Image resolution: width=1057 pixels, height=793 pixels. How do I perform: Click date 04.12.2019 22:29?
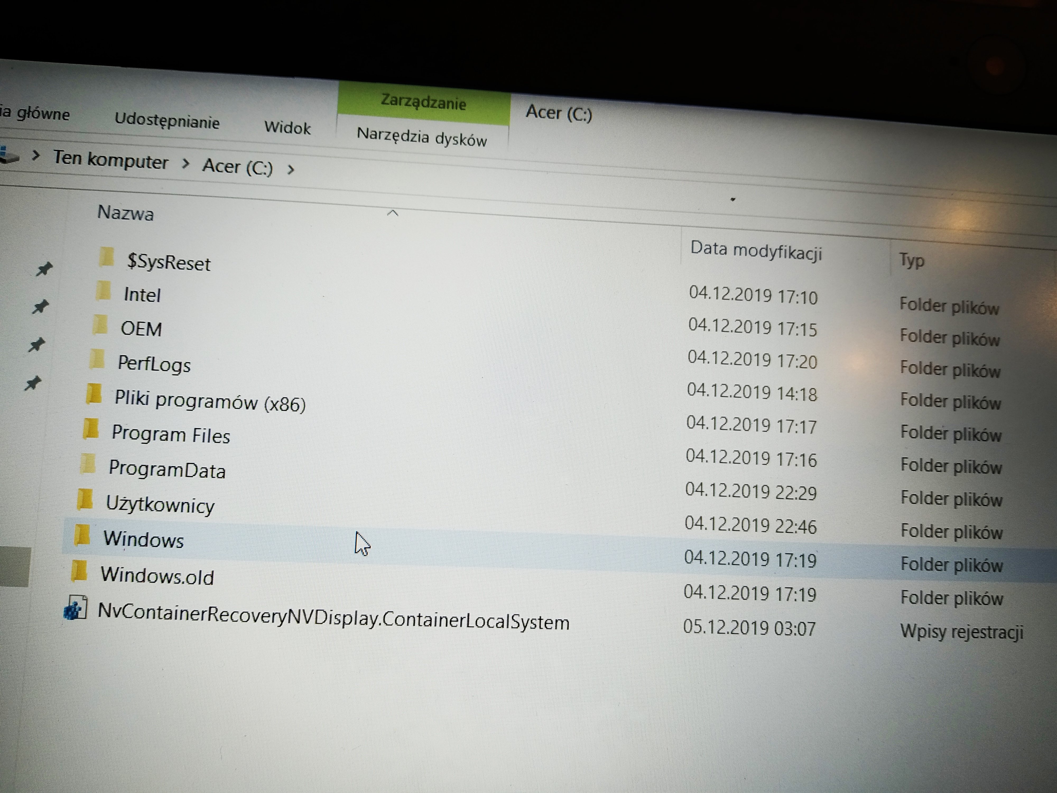pos(751,491)
